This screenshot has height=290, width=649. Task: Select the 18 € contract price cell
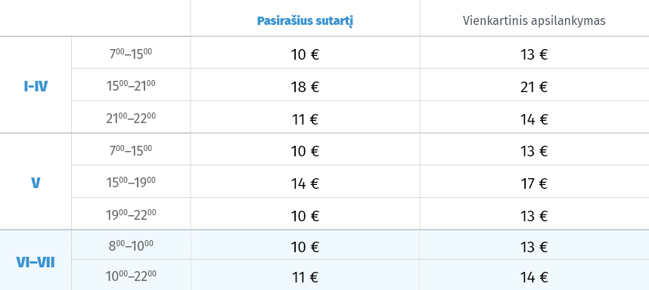click(x=305, y=87)
